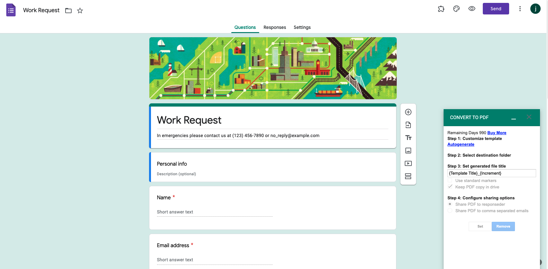Image resolution: width=548 pixels, height=269 pixels.
Task: Click the Send button
Action: 496,9
